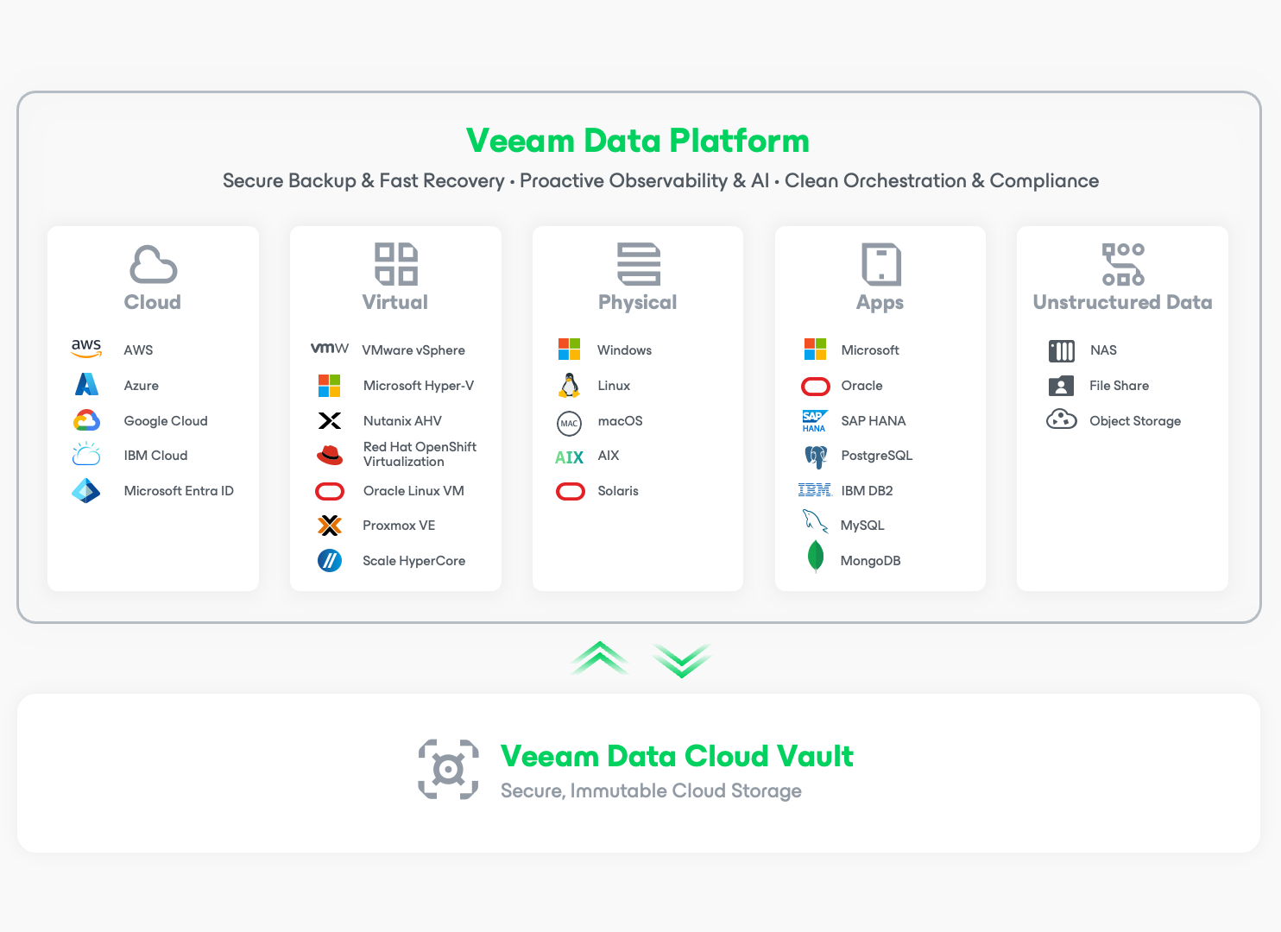The height and width of the screenshot is (932, 1281).
Task: Click the Scale HyperCore logo icon
Action: (330, 561)
